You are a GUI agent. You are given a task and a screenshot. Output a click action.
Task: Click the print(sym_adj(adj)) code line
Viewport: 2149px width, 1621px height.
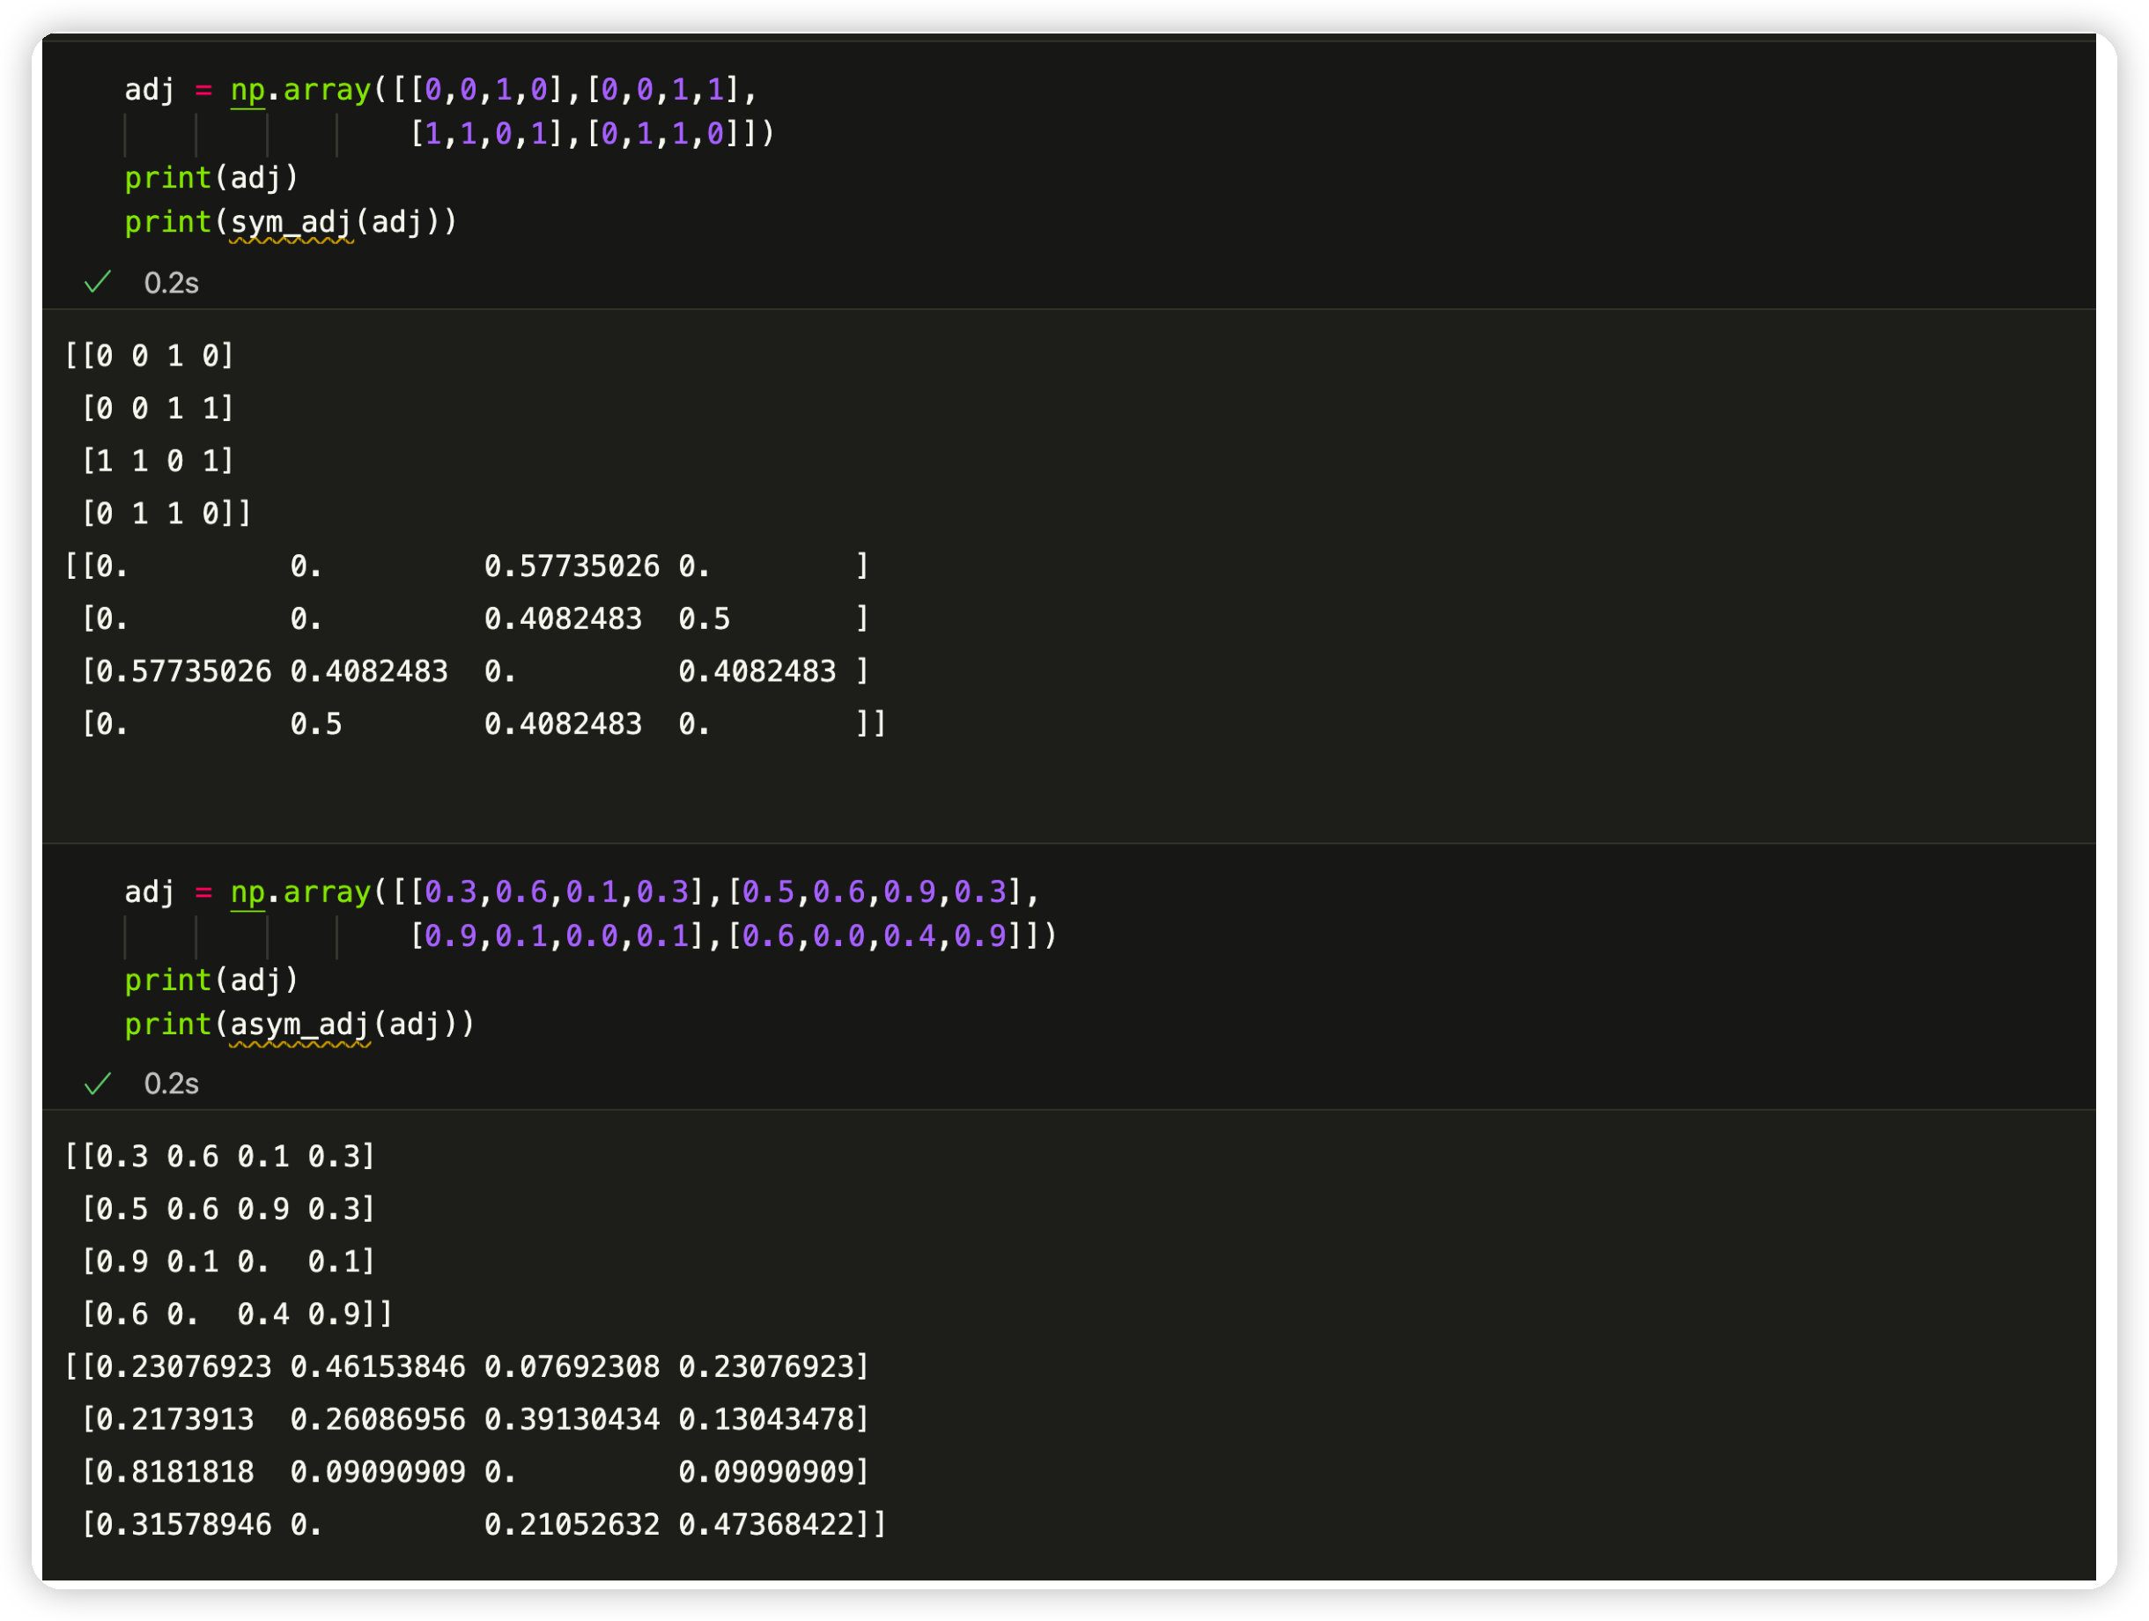291,222
